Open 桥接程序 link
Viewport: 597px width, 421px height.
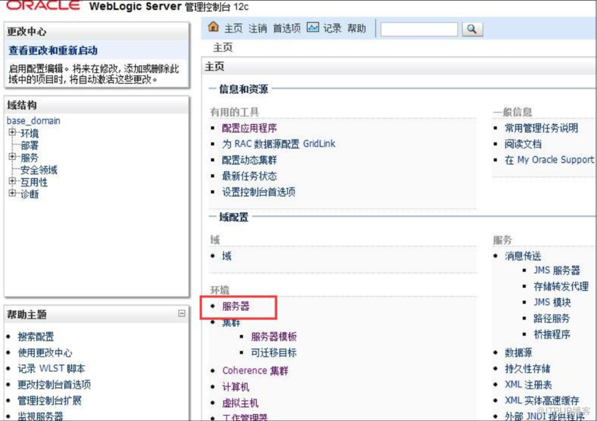point(552,334)
